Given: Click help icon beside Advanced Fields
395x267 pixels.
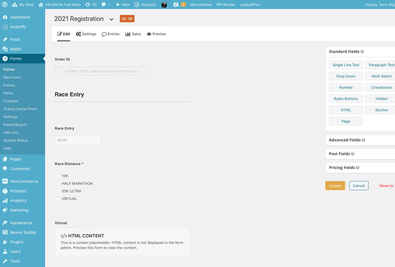Looking at the screenshot, I should point(363,140).
